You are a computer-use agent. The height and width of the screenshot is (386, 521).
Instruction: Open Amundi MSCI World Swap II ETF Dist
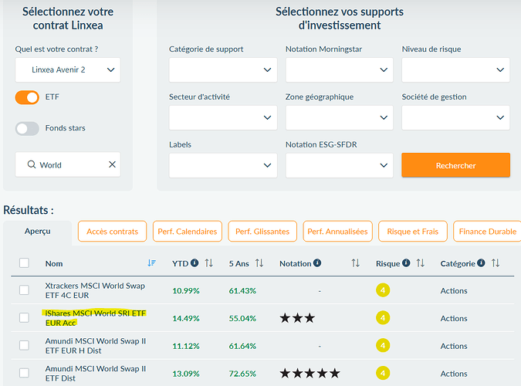tap(96, 374)
